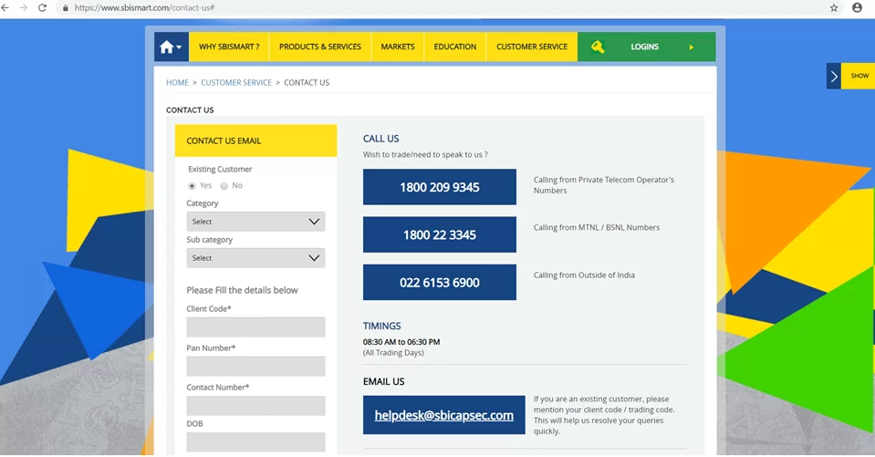The width and height of the screenshot is (875, 457).
Task: Click the Home house icon in navbar
Action: coord(167,47)
